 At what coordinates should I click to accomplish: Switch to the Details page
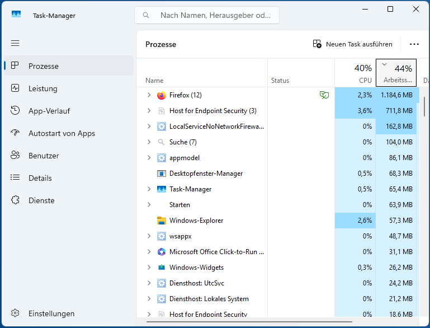click(69, 178)
